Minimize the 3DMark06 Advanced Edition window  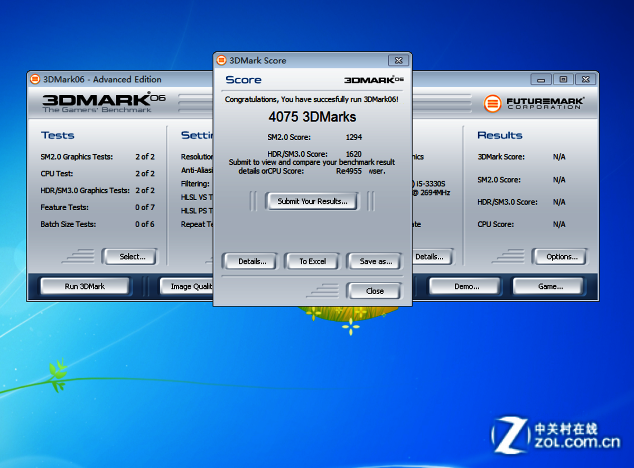541,80
